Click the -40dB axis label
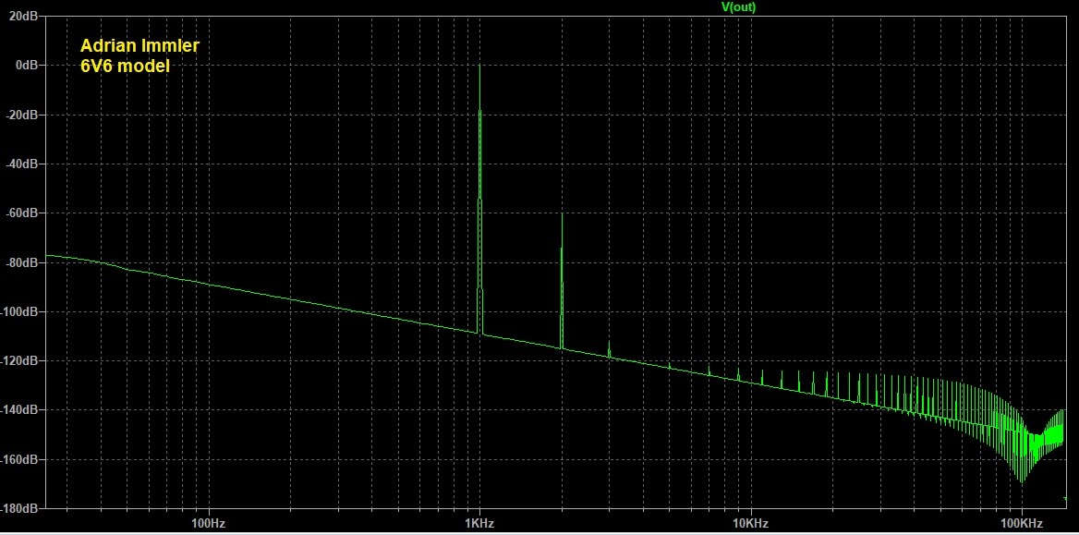 point(22,164)
